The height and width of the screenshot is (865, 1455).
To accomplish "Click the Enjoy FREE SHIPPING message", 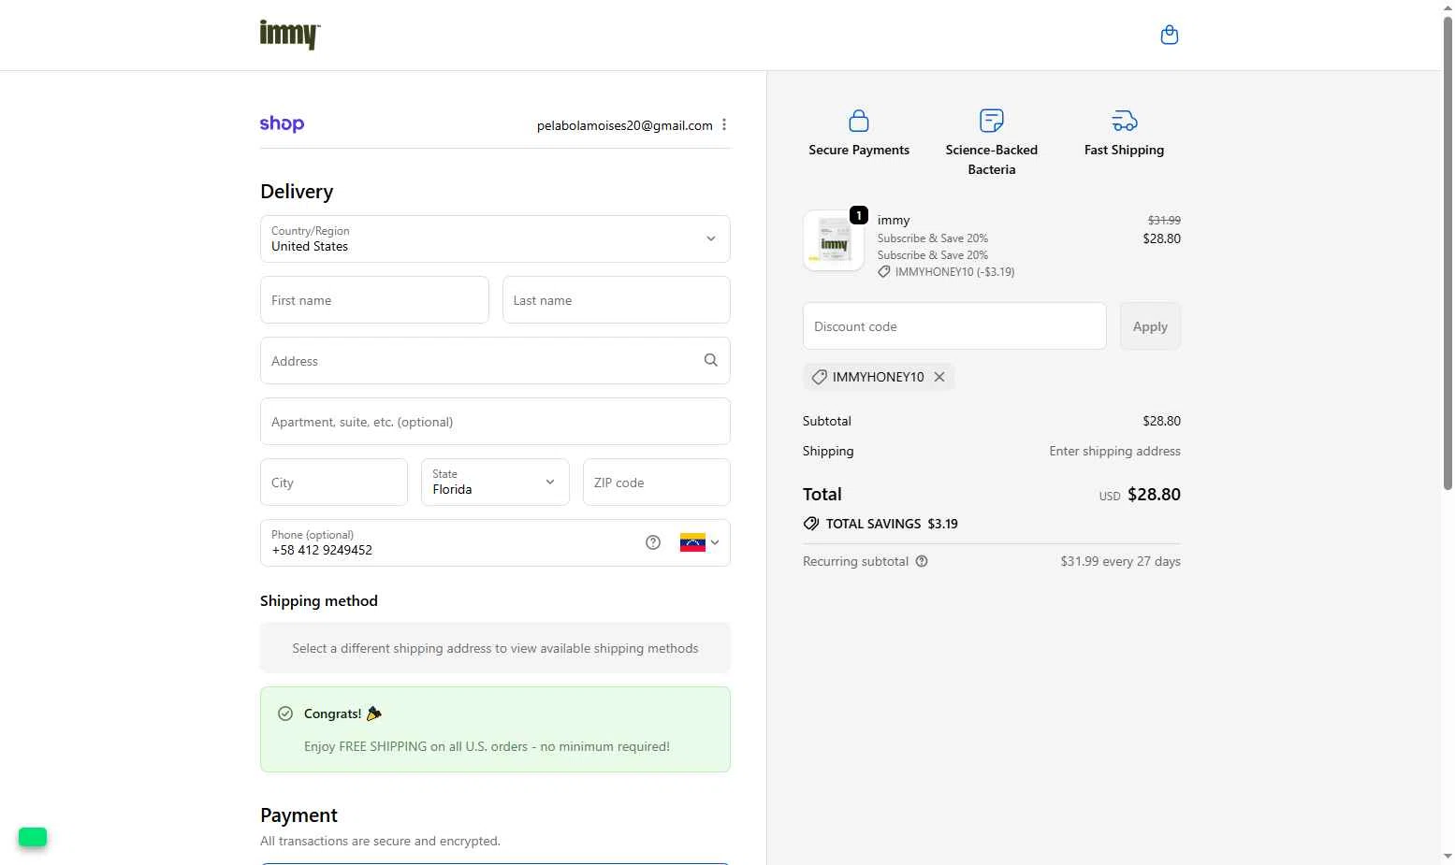I will click(x=487, y=746).
